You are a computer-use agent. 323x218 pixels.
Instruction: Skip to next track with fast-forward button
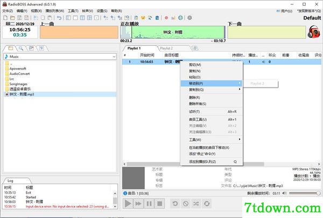(x=138, y=203)
